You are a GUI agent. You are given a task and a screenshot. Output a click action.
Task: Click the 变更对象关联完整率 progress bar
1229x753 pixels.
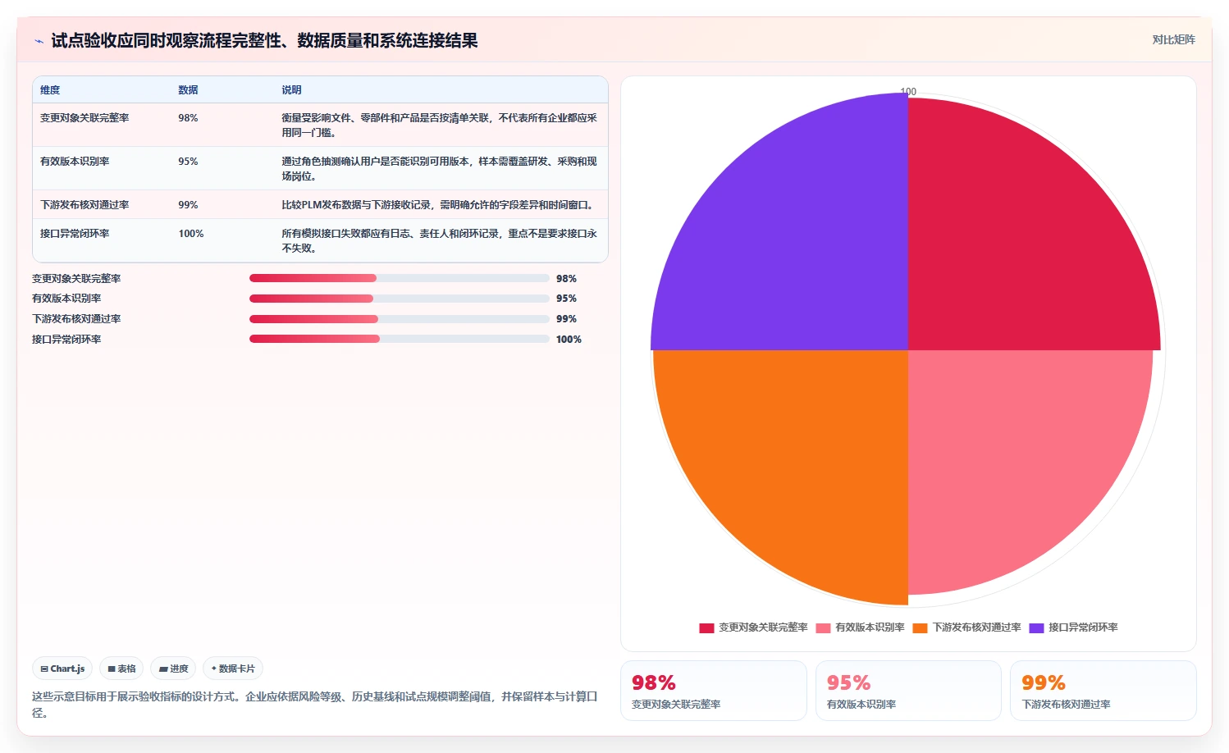click(x=399, y=278)
